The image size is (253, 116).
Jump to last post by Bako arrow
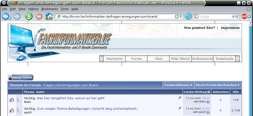[208, 102]
